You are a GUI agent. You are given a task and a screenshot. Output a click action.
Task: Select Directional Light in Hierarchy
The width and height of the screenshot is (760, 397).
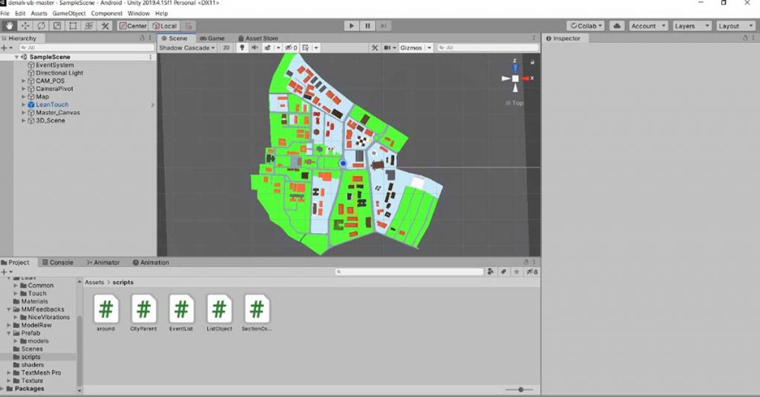click(59, 73)
